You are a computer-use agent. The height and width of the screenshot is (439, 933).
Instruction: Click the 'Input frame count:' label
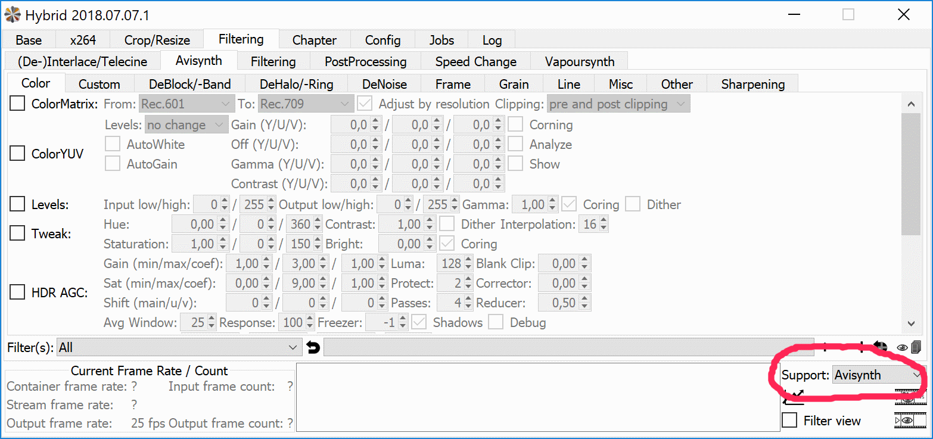tap(222, 387)
